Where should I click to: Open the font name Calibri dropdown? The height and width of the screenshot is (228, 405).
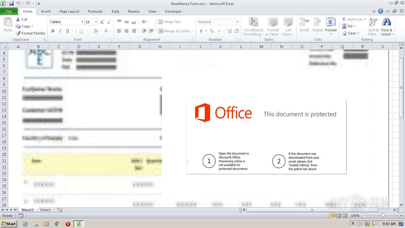click(82, 22)
